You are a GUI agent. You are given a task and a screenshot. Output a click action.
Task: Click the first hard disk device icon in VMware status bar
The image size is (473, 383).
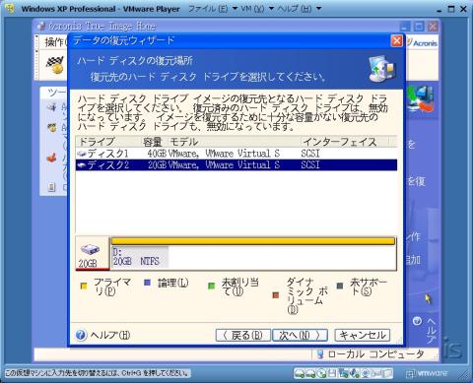(300, 373)
